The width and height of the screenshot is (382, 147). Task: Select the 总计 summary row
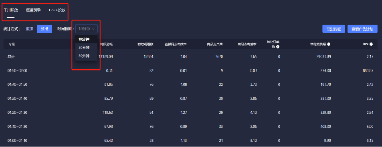point(190,56)
